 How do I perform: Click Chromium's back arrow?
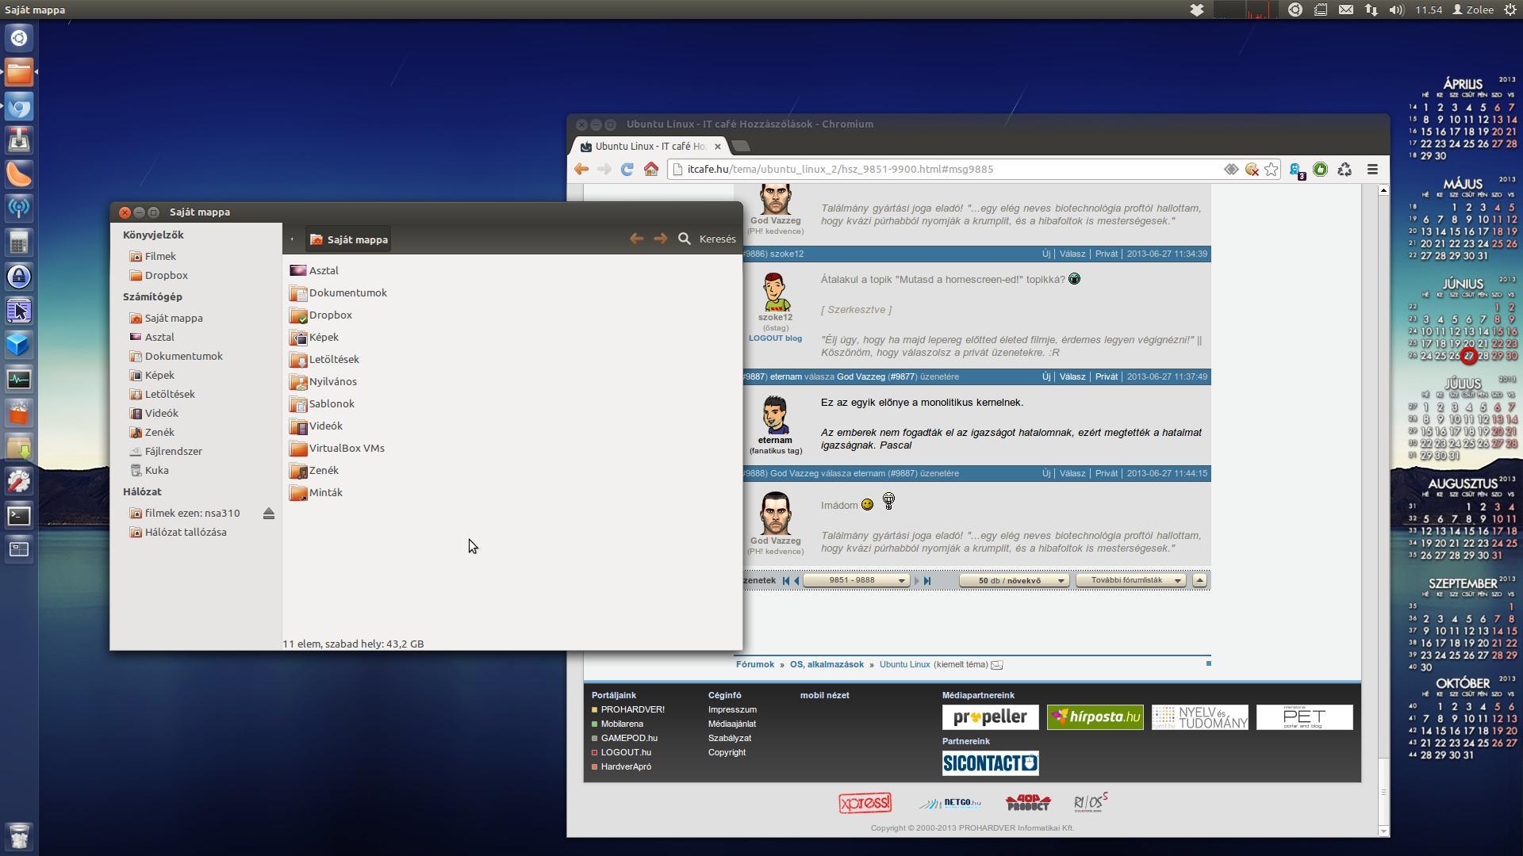tap(581, 169)
